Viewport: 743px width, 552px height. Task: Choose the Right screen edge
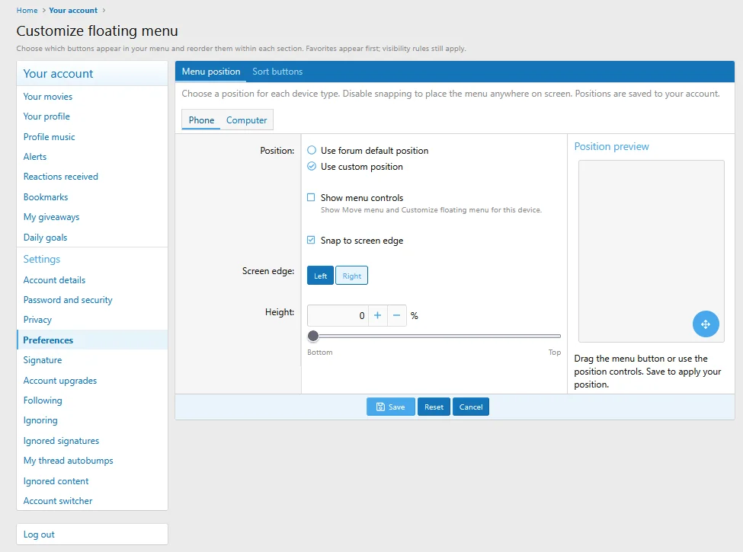tap(351, 276)
